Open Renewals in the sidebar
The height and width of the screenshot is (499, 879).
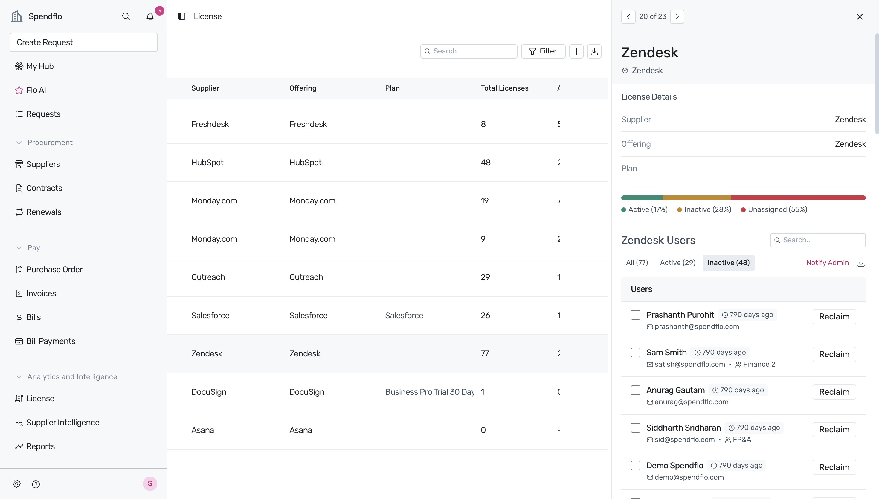point(38,212)
